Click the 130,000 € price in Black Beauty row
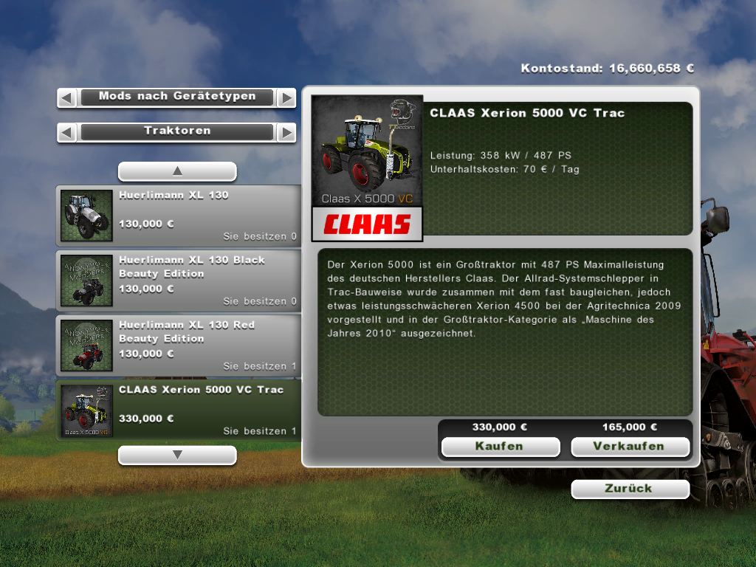The width and height of the screenshot is (756, 567). [x=146, y=289]
